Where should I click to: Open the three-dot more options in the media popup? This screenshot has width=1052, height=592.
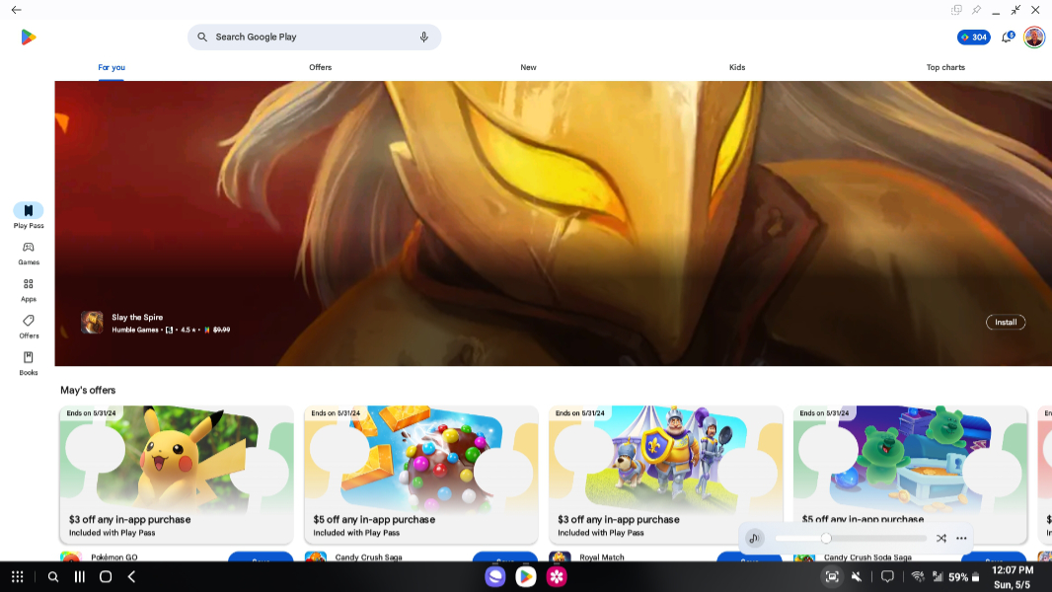click(961, 538)
